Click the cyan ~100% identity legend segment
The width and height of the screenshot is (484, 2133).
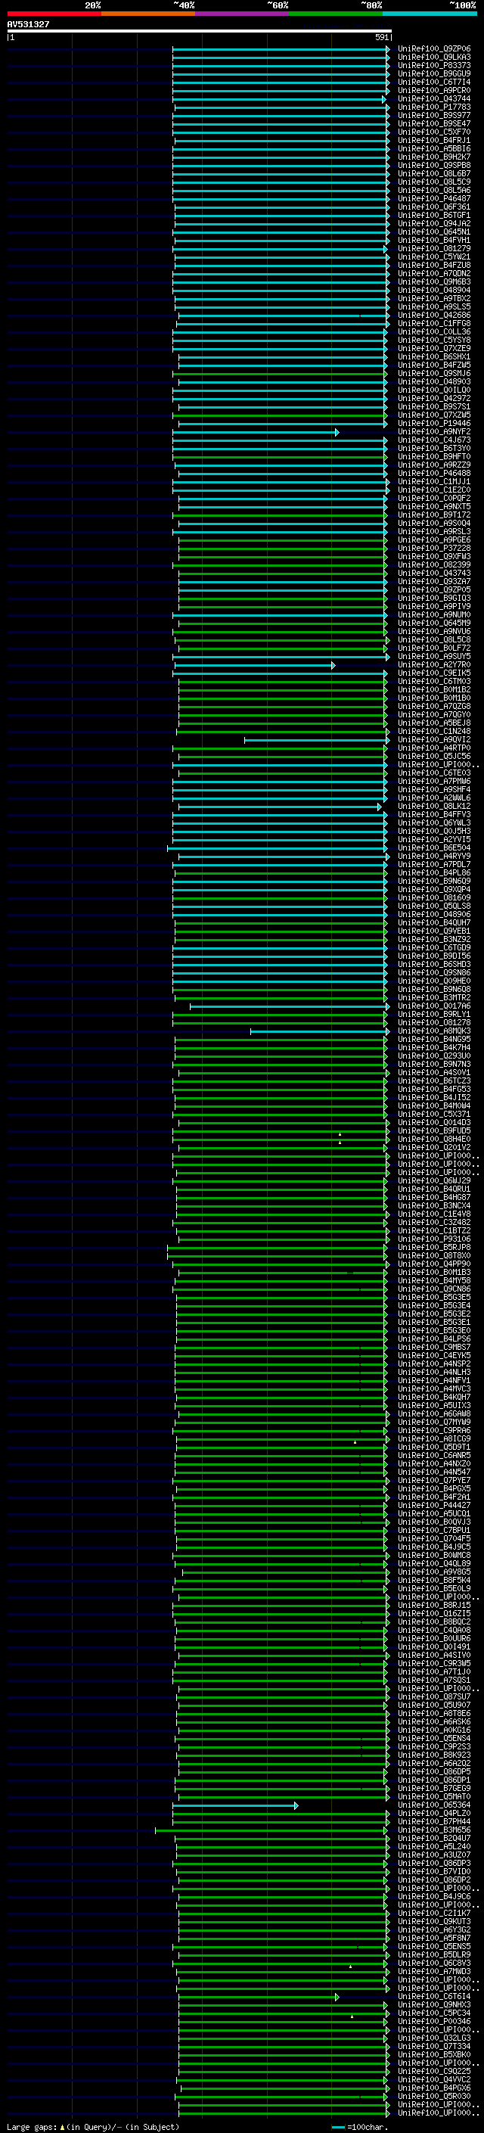[430, 14]
